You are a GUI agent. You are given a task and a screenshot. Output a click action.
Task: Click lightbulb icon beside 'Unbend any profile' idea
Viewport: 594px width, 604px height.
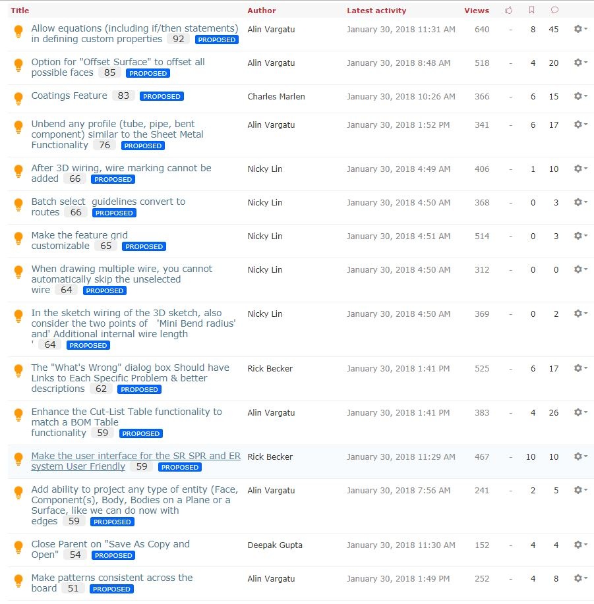[x=18, y=126]
